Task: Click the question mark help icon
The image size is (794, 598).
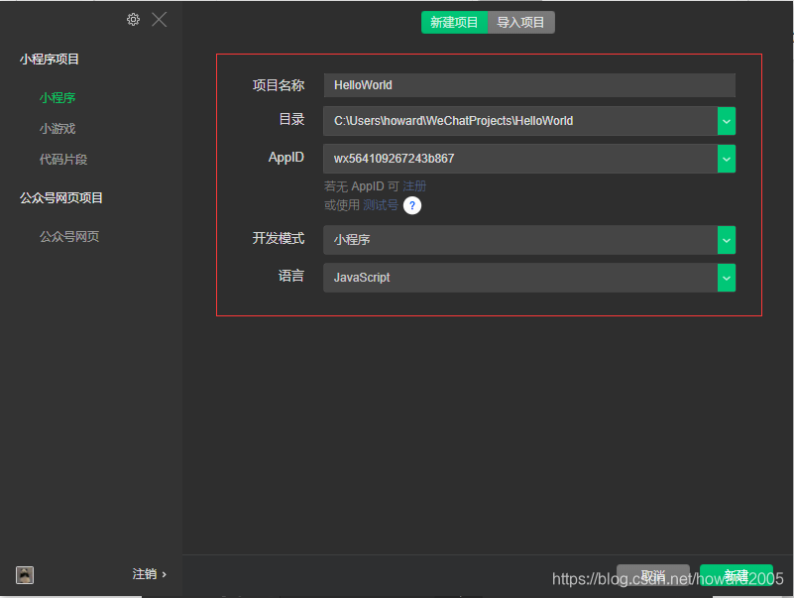Action: pos(412,205)
